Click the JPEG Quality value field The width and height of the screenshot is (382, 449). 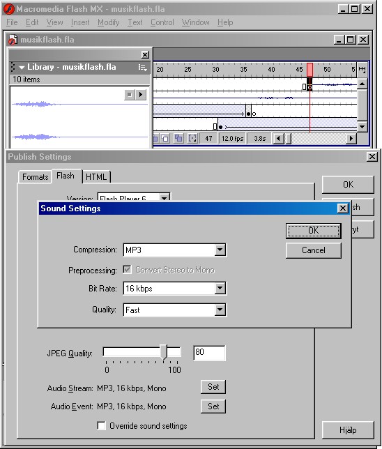(x=209, y=353)
